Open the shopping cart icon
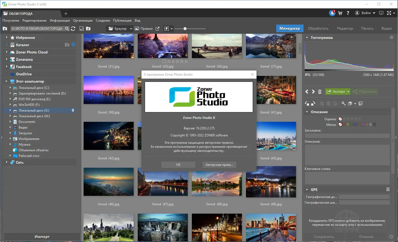Image resolution: width=398 pixels, height=242 pixels. click(x=340, y=13)
